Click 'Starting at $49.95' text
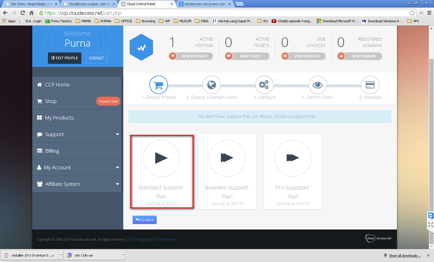The height and width of the screenshot is (262, 434). (293, 204)
